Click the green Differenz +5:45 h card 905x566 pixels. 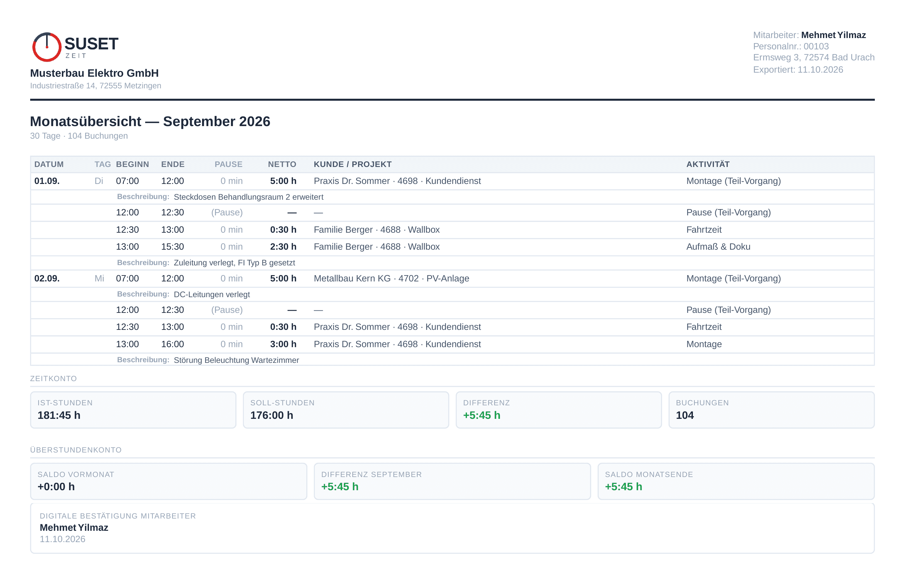tap(559, 410)
